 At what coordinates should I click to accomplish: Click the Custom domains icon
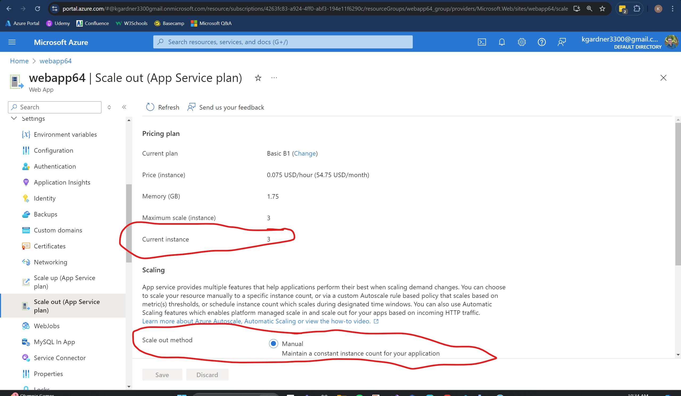tap(26, 230)
